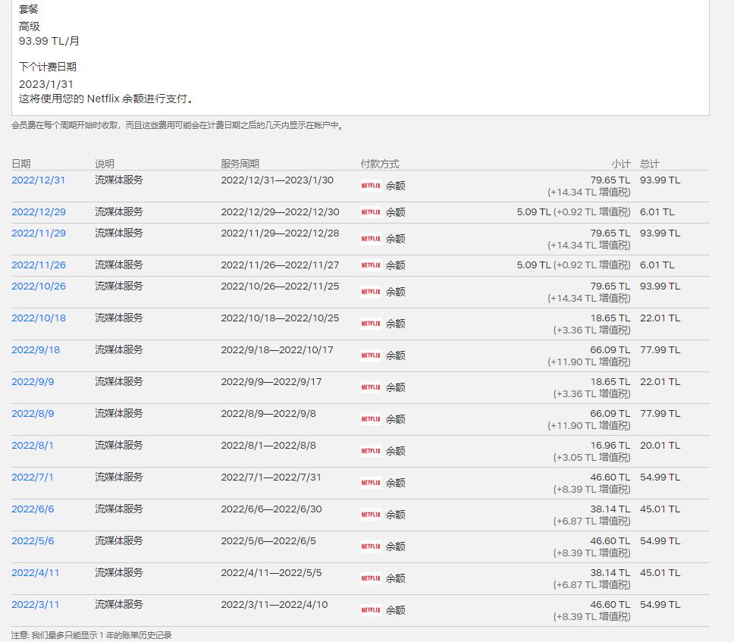Open invoice dated 2022/7/1
734x642 pixels.
coord(33,478)
